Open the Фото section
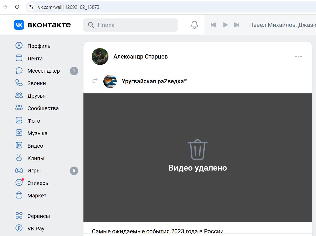The width and height of the screenshot is (316, 236). click(x=34, y=121)
